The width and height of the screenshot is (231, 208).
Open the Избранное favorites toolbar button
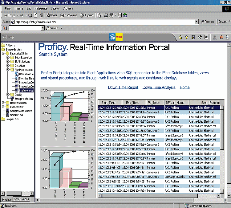(69, 15)
